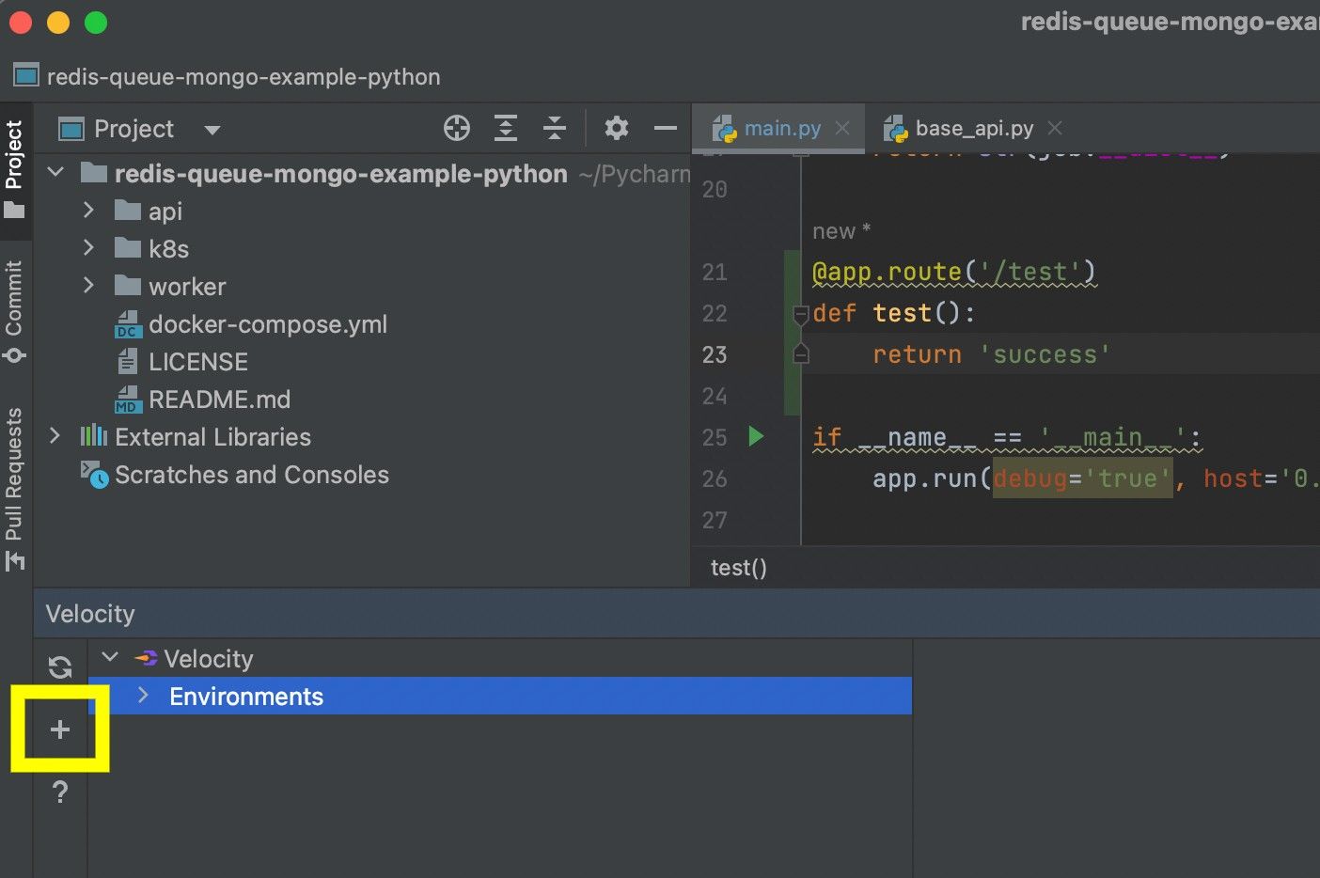Open the Commit tool window side tab
The width and height of the screenshot is (1320, 878).
click(14, 310)
